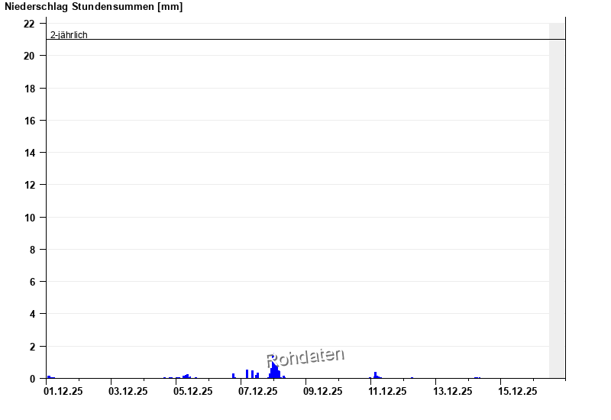Click the chart title Niederschlag Stundensummen [mm]

click(93, 7)
